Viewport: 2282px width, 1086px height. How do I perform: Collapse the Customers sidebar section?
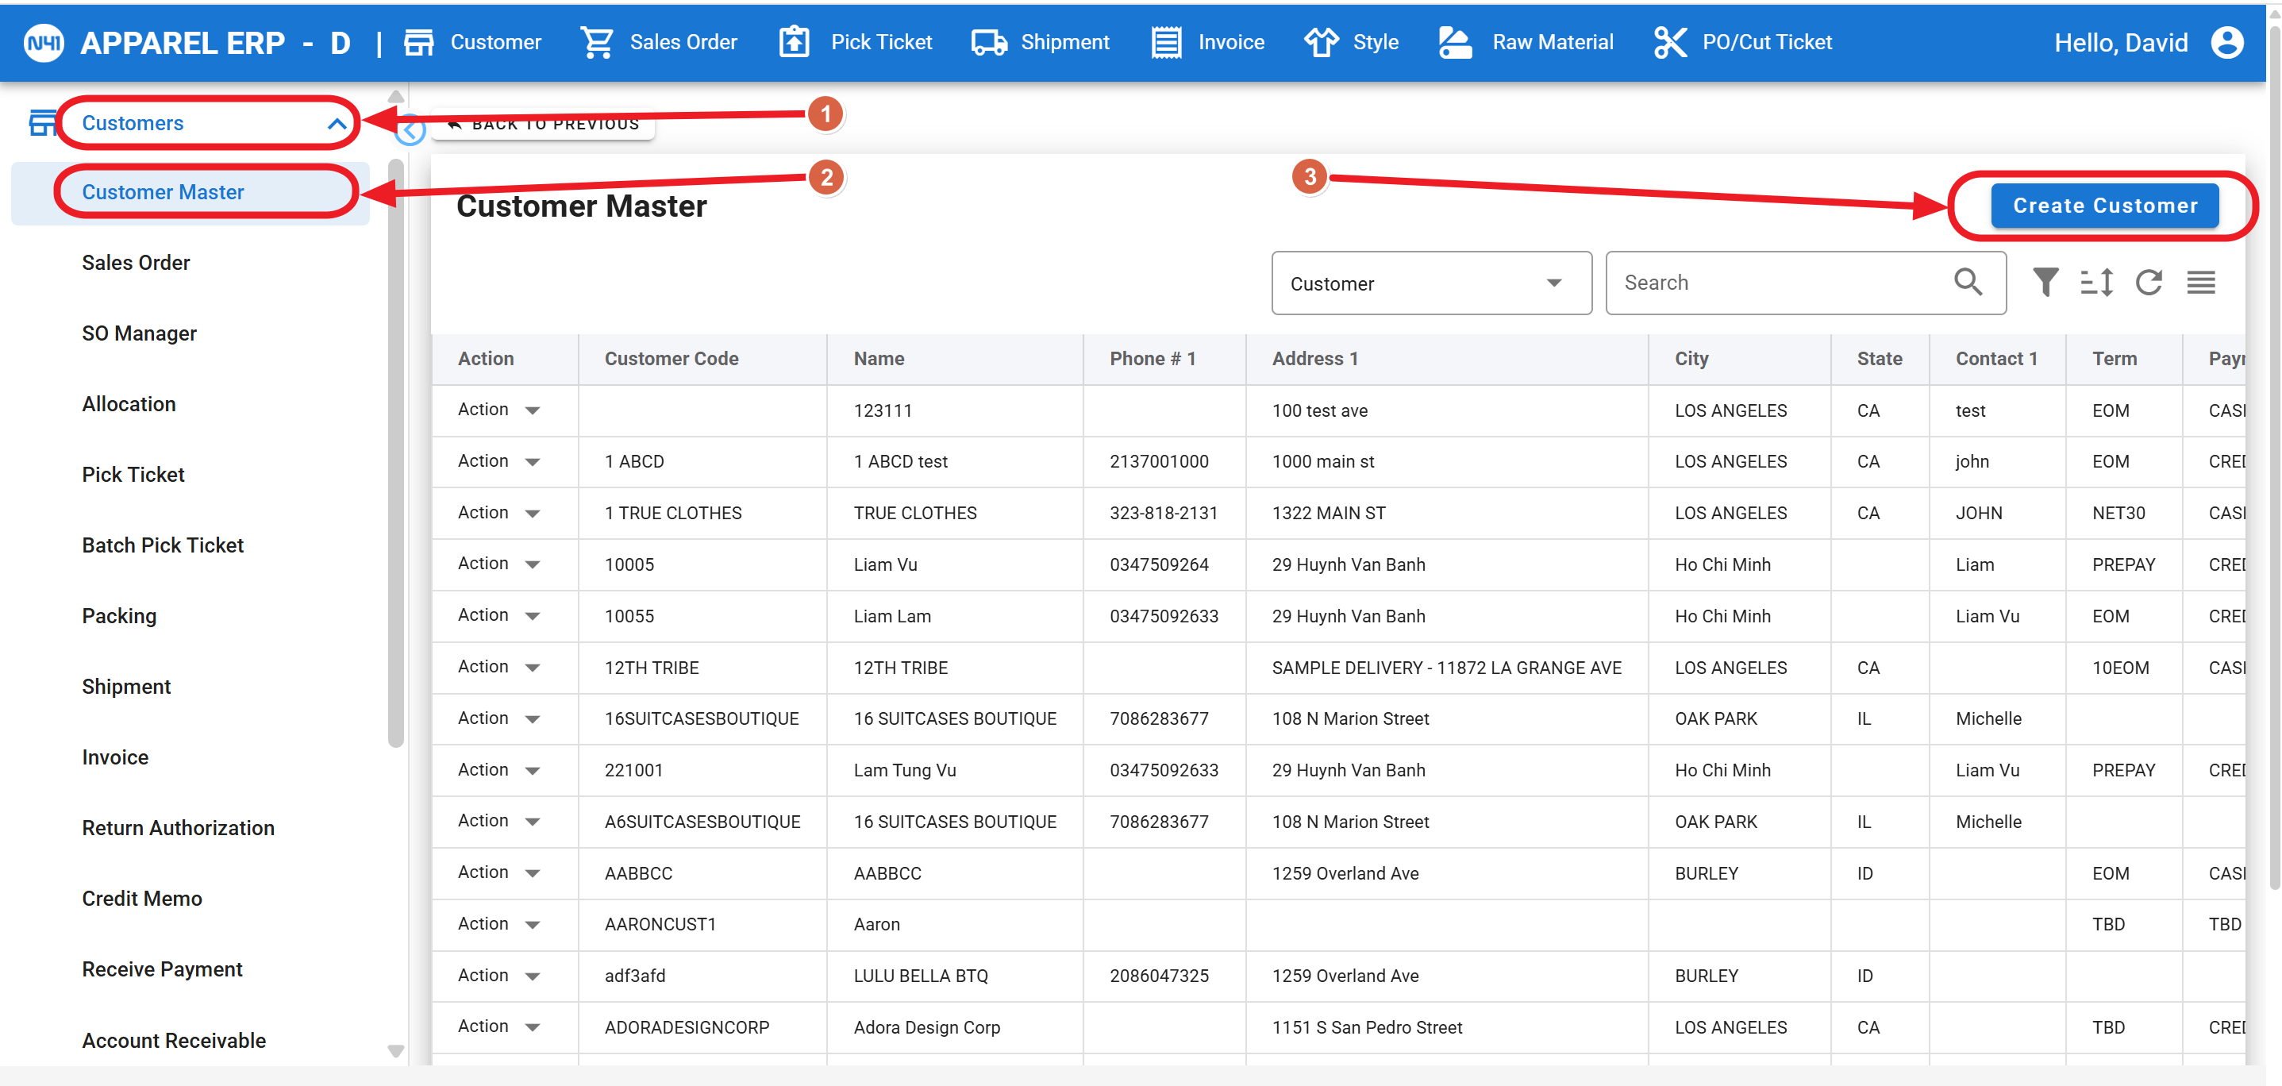click(x=337, y=123)
